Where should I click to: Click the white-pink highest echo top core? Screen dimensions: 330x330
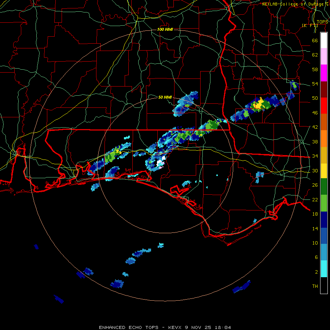click(x=161, y=162)
